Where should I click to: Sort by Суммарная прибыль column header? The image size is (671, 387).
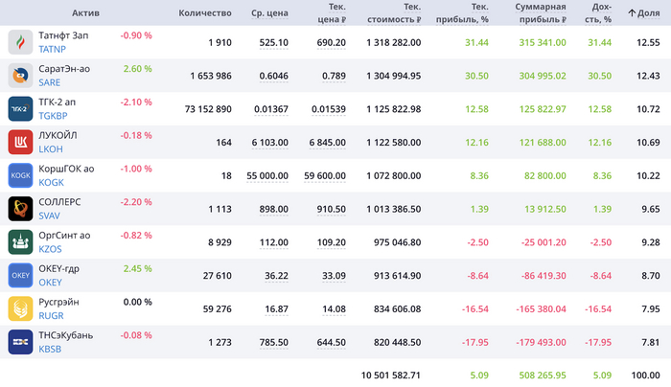(x=540, y=13)
